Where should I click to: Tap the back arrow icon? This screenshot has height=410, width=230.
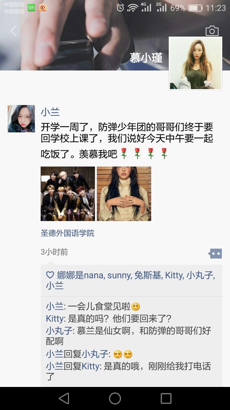14,31
